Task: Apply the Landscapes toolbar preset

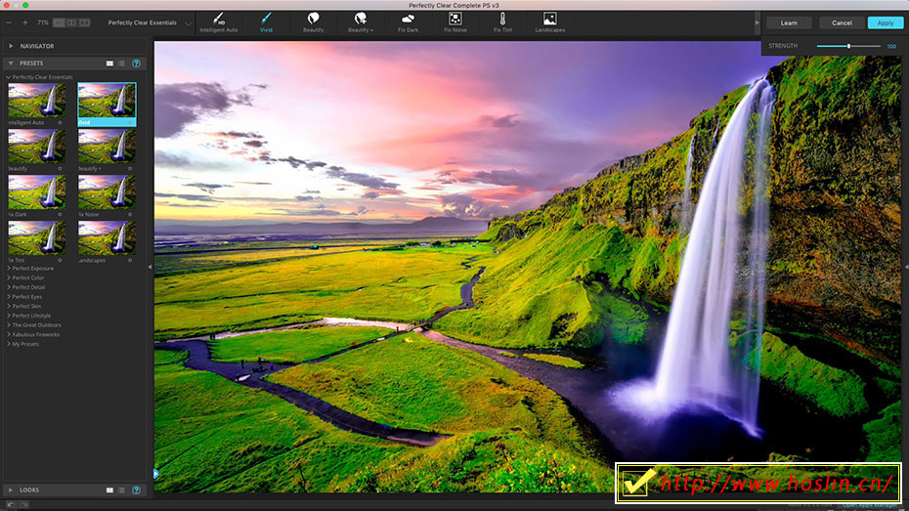Action: [x=549, y=22]
